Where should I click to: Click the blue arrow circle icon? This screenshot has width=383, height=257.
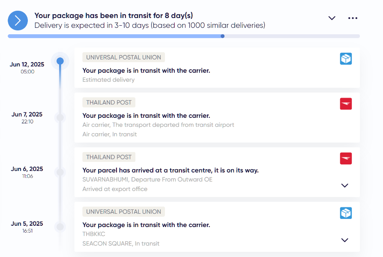tap(18, 21)
